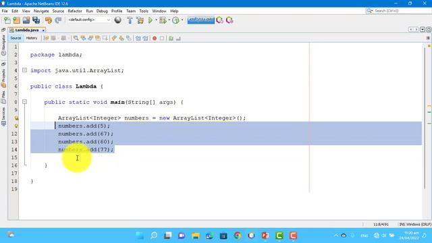The width and height of the screenshot is (432, 243).
Task: Open the Navigator side panel
Action: [x=3, y=45]
